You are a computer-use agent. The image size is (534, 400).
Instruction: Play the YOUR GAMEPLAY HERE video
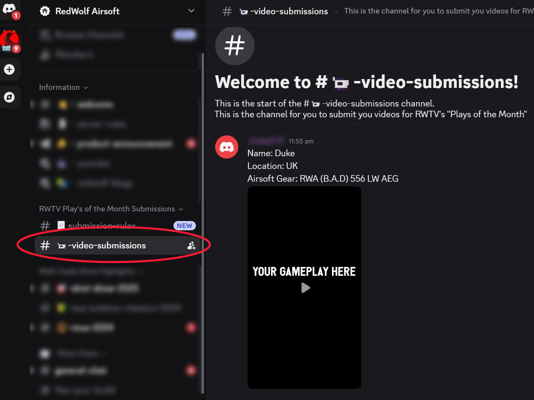pyautogui.click(x=305, y=288)
